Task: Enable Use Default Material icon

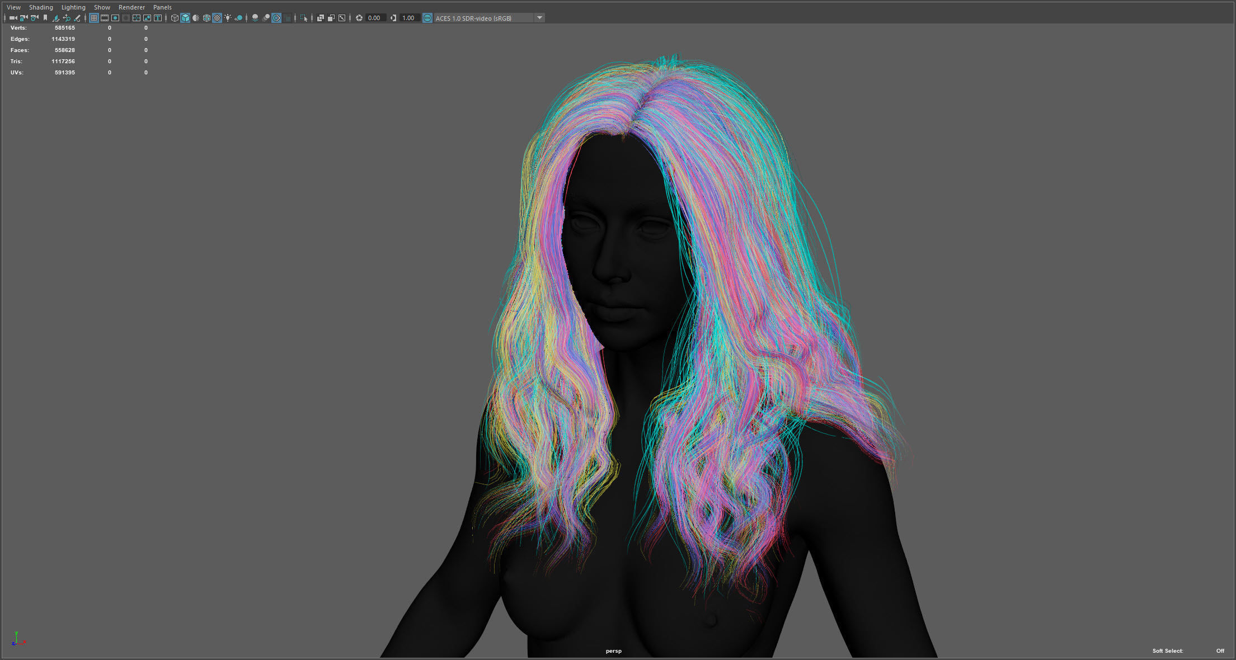Action: pyautogui.click(x=196, y=18)
